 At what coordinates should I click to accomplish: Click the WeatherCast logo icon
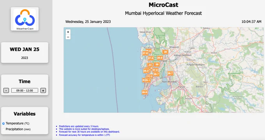(25, 19)
